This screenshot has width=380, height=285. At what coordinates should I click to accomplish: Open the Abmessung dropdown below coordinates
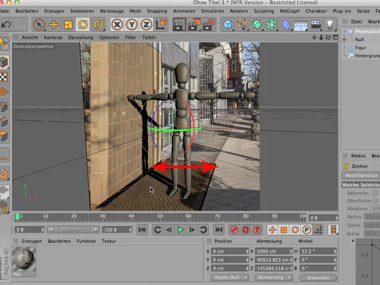tap(274, 277)
